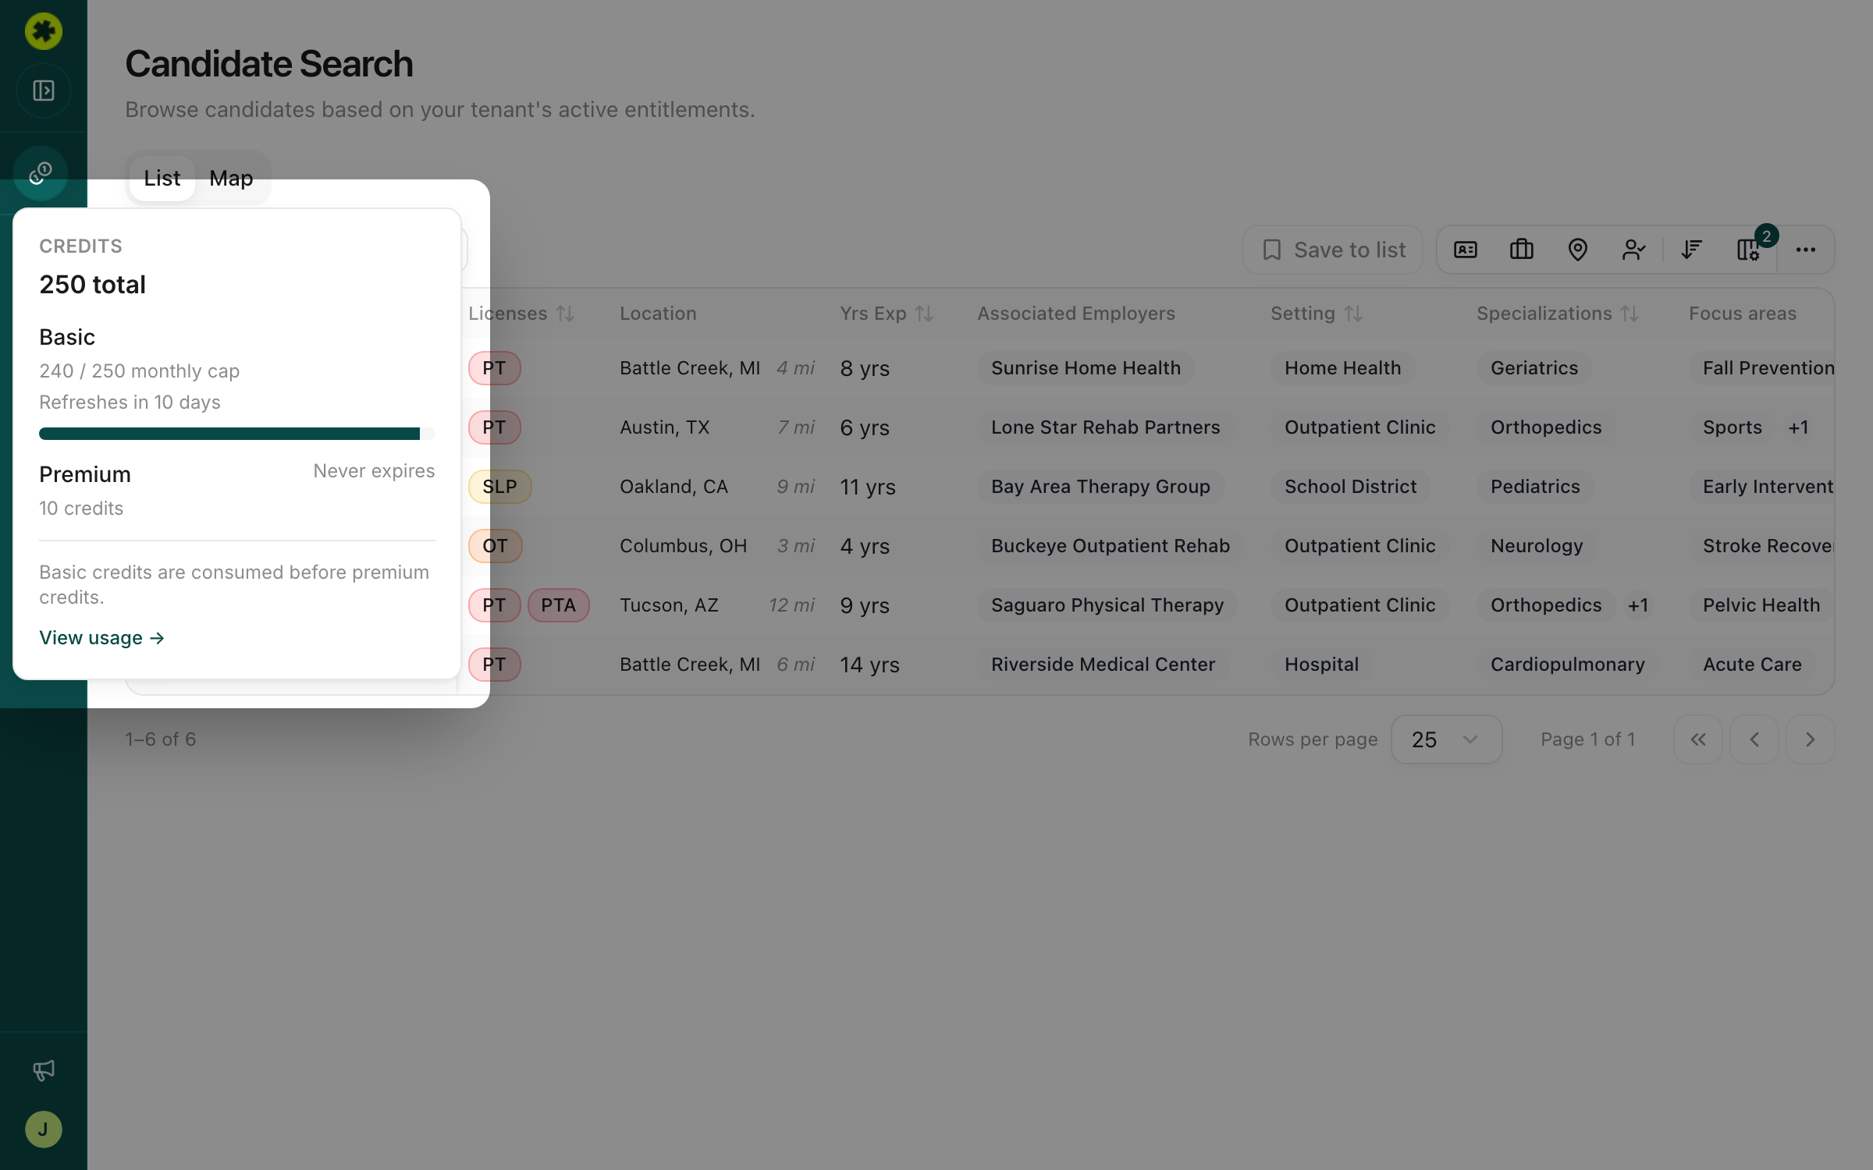Go to first page double chevron

coord(1698,739)
